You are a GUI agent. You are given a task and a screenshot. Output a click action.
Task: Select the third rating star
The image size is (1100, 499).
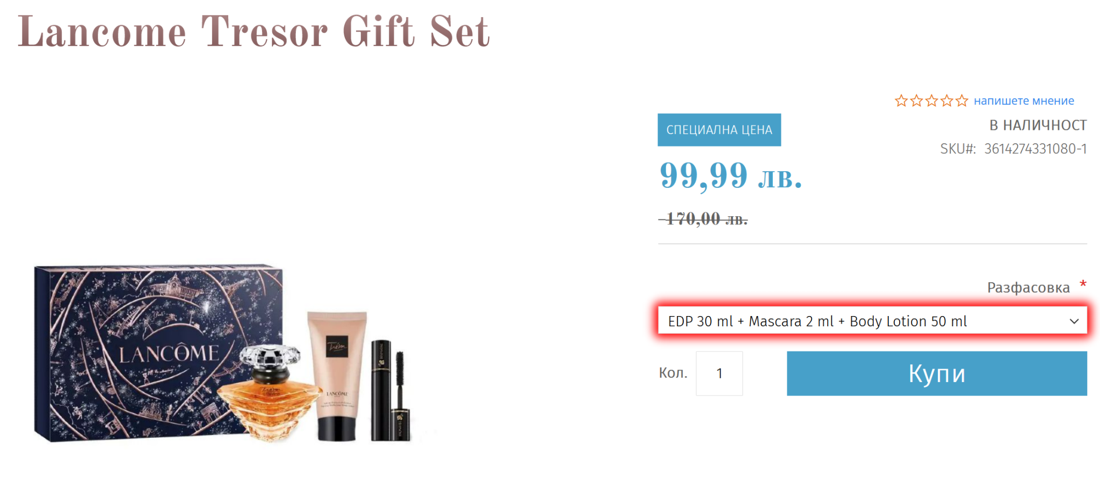(x=931, y=100)
